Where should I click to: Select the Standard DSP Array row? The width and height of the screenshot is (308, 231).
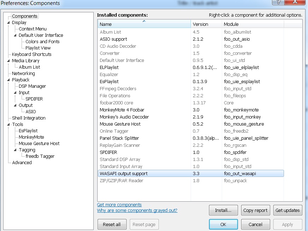coord(191,159)
